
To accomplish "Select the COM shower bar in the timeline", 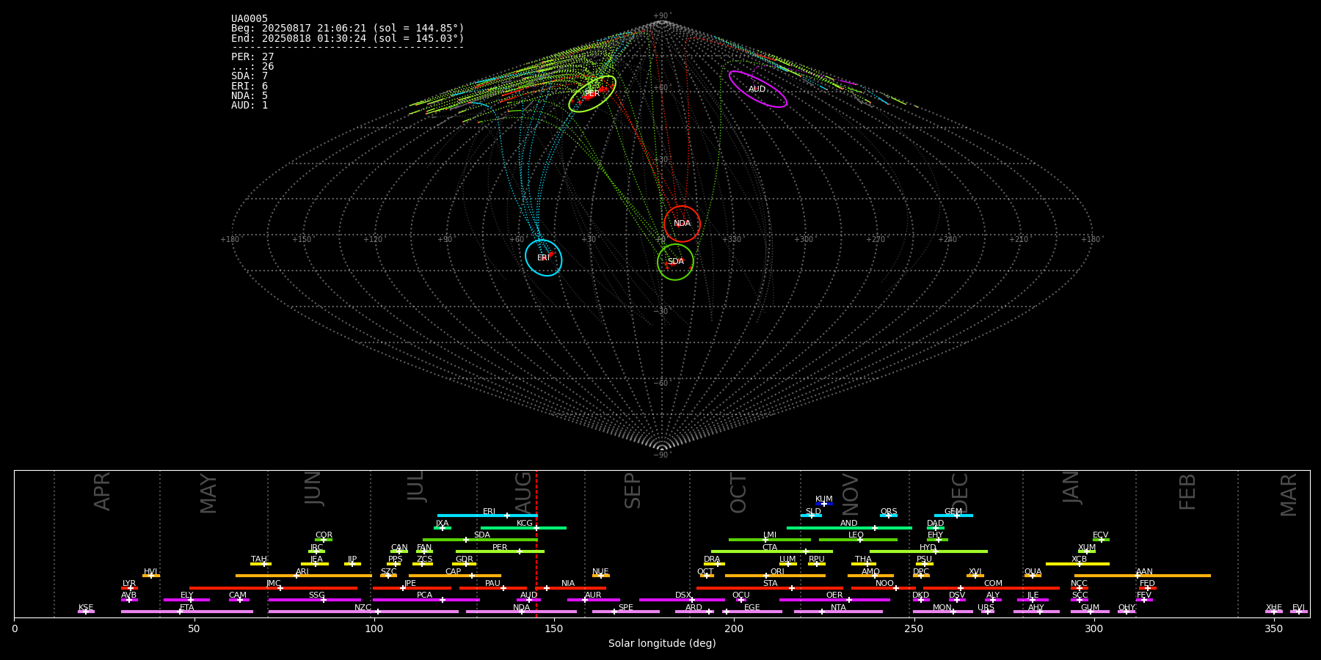I will [x=991, y=588].
